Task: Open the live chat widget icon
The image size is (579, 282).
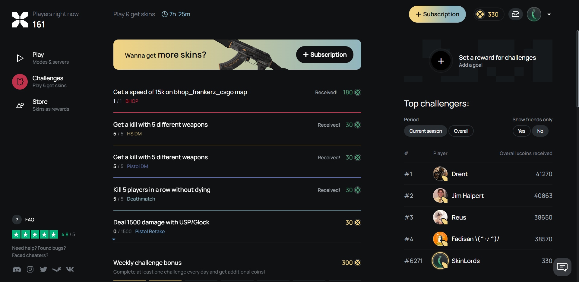Action: click(562, 267)
